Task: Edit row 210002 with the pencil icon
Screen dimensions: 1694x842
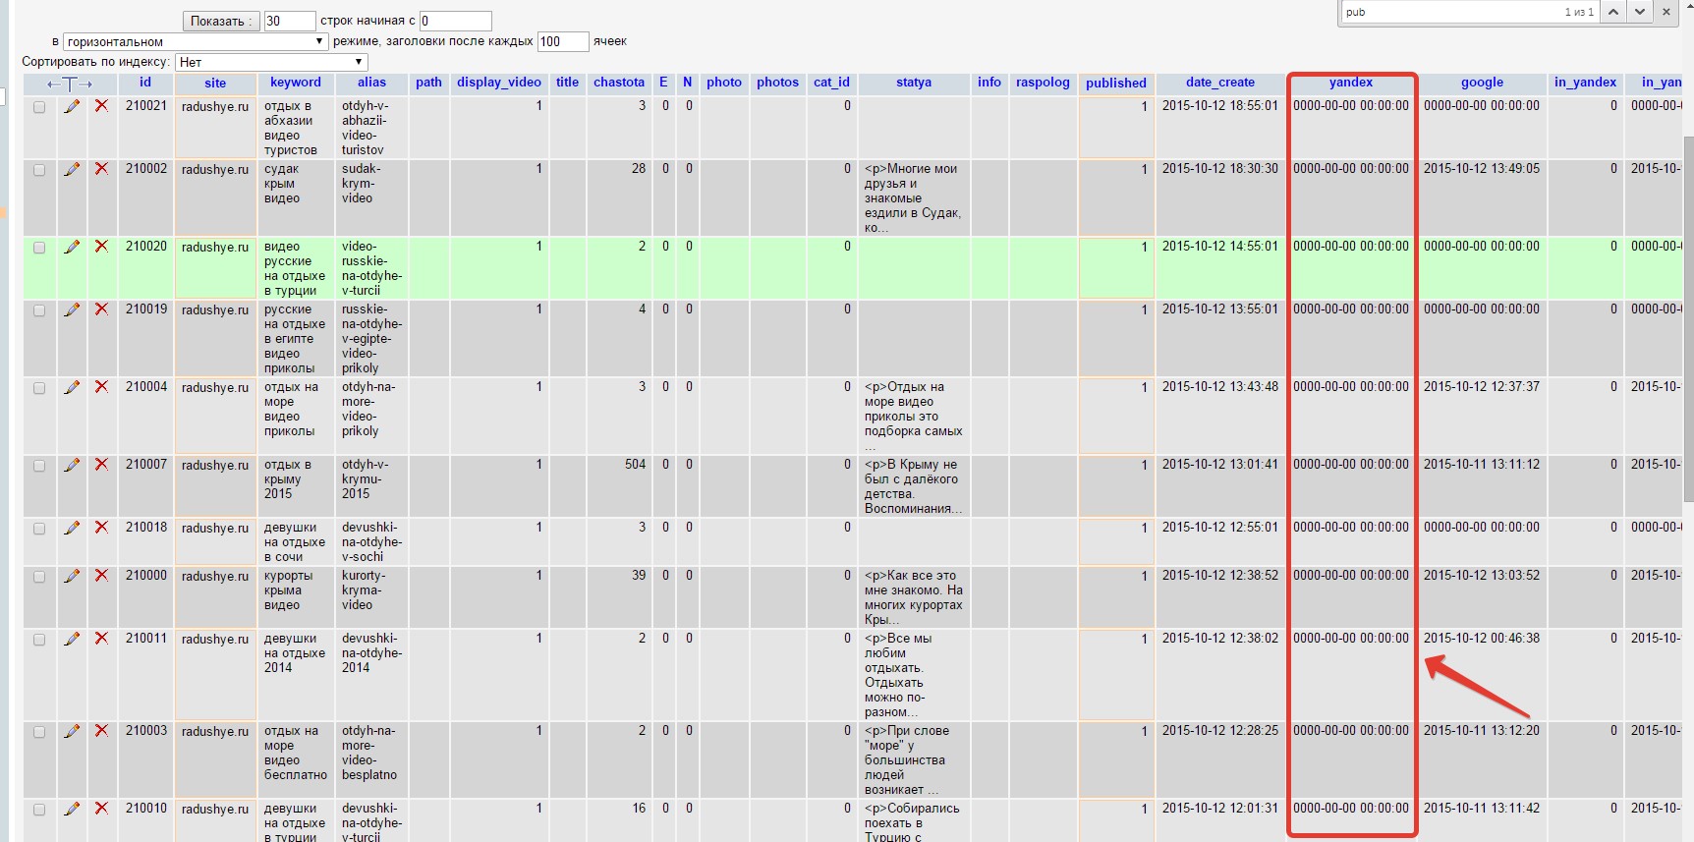Action: click(72, 169)
